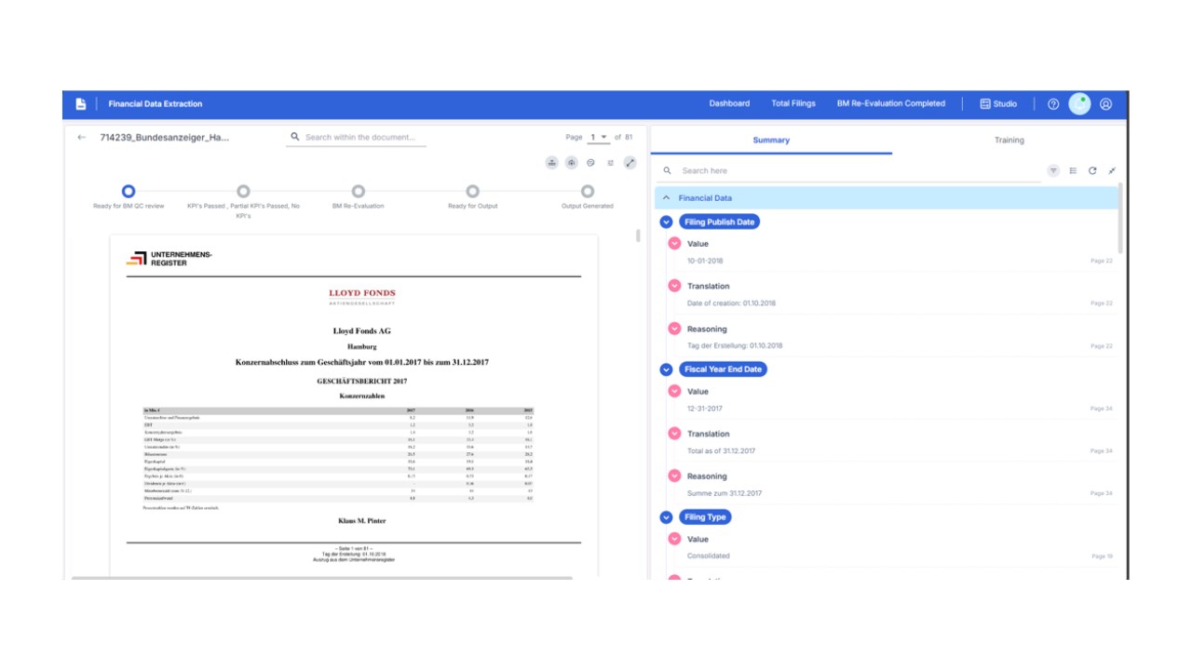Open the help question mark icon
Image resolution: width=1192 pixels, height=670 pixels.
click(1053, 104)
